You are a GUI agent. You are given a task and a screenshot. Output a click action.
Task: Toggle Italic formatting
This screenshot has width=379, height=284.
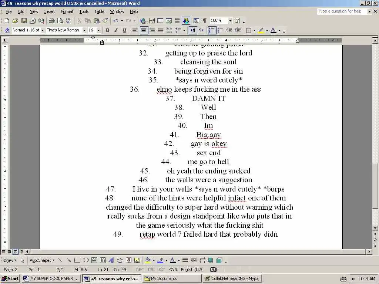click(116, 30)
